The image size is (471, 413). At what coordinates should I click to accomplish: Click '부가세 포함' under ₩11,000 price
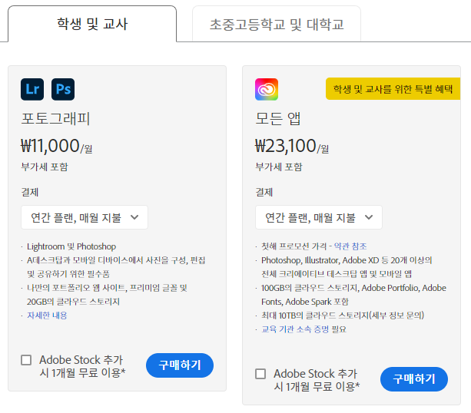(45, 167)
